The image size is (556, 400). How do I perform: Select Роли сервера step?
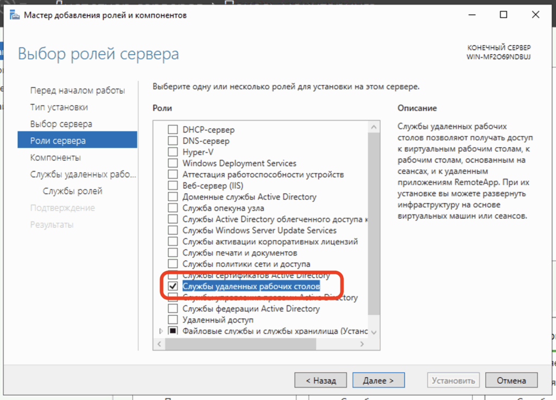77,141
